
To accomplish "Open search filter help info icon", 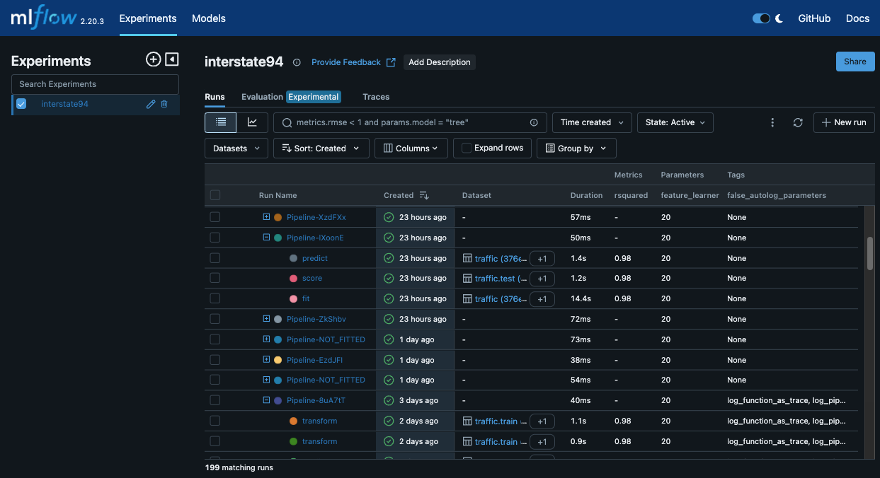I will [x=534, y=122].
